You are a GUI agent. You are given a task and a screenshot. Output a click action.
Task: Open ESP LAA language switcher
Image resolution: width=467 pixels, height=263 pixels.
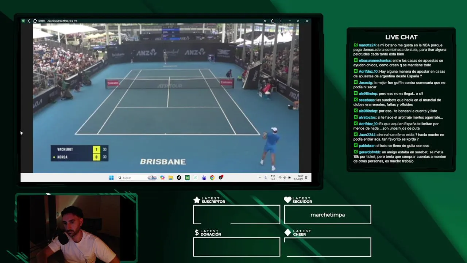click(273, 178)
